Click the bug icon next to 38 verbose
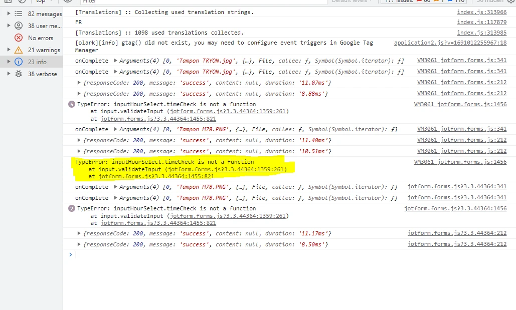Image resolution: width=516 pixels, height=310 pixels. (x=18, y=73)
